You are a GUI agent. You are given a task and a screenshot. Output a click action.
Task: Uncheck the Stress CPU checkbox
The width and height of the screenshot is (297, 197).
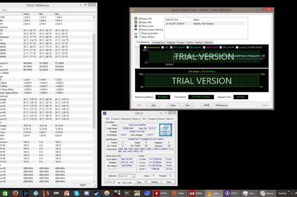pos(141,18)
